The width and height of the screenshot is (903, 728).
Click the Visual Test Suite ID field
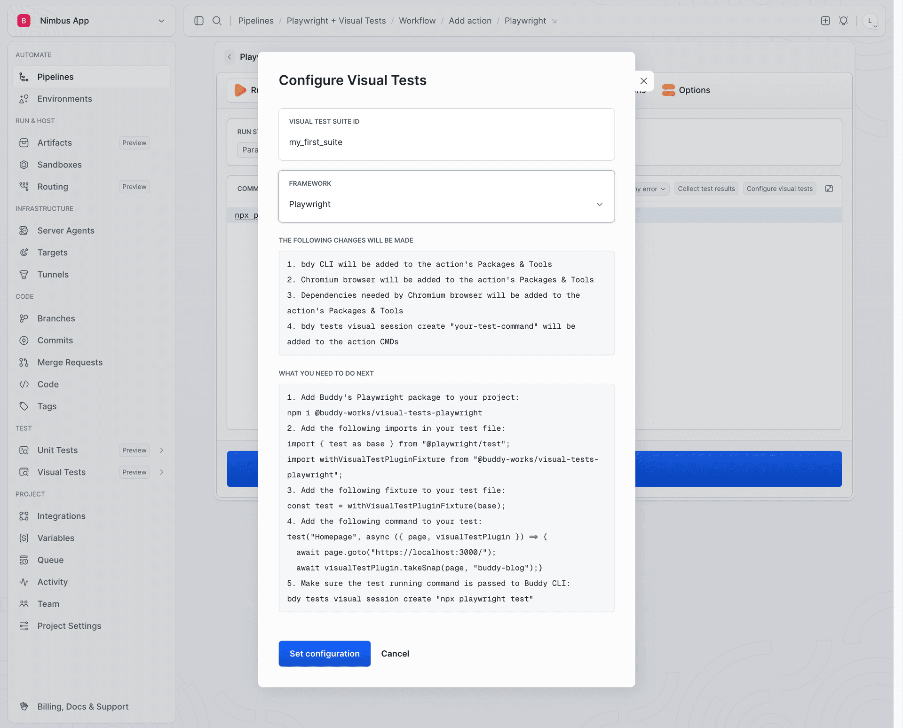[x=446, y=135]
